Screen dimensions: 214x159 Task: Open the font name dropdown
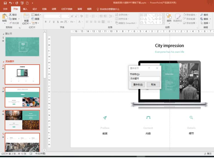tap(59, 16)
